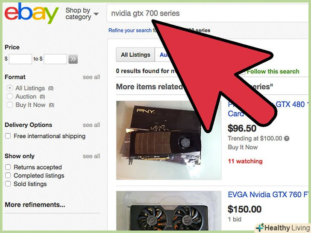Click the minimum price field

click(x=21, y=59)
